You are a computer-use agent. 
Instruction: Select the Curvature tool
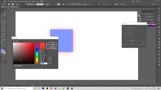click(5, 16)
